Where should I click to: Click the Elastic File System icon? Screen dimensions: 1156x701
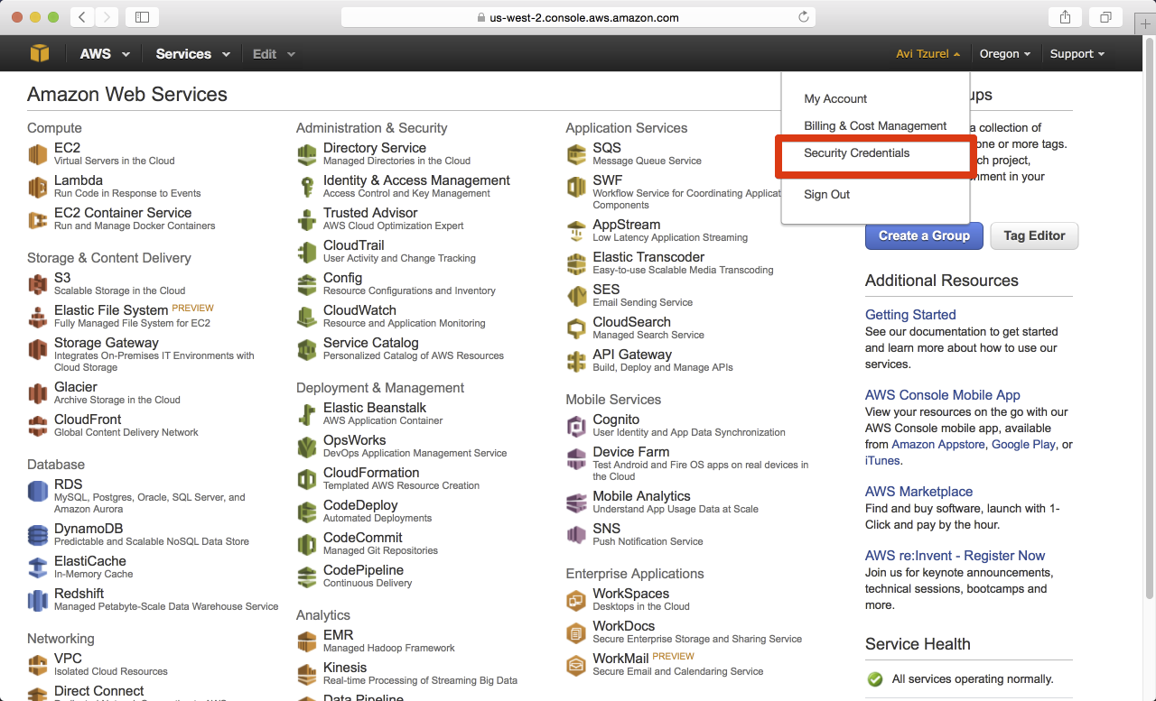(38, 318)
